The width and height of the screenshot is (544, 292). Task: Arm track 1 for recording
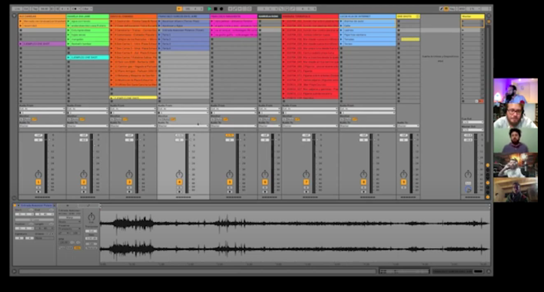38,191
